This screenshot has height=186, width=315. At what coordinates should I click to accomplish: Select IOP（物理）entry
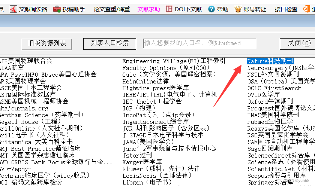click(x=139, y=108)
